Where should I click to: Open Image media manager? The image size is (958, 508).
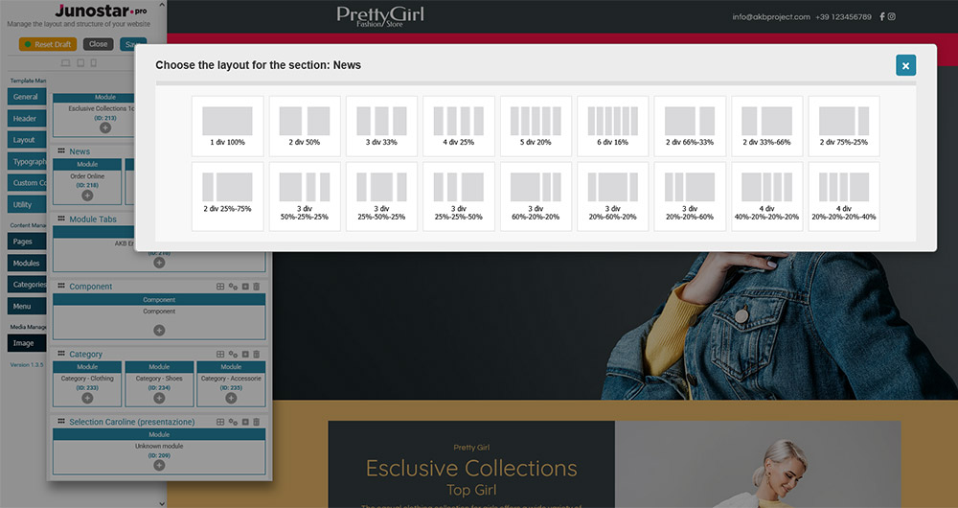pyautogui.click(x=24, y=343)
